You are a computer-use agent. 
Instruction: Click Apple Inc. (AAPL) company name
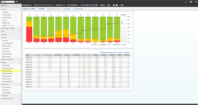click(x=29, y=9)
